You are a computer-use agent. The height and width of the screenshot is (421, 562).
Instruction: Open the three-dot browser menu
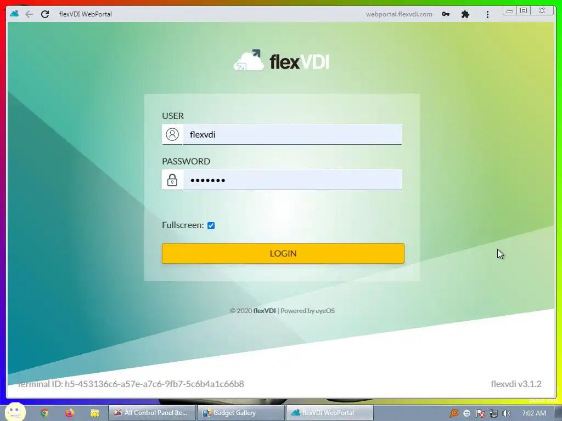point(487,14)
